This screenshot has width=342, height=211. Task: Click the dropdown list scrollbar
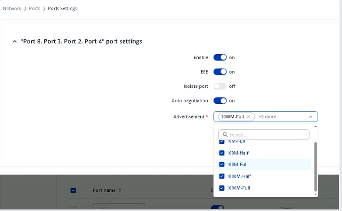(x=315, y=166)
